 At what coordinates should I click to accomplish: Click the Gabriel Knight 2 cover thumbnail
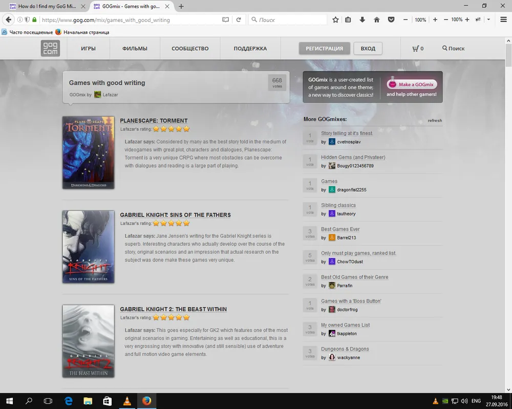pos(88,341)
